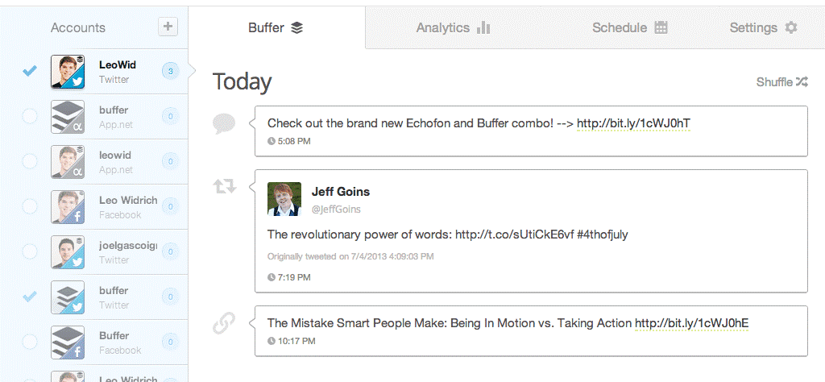Screen dimensions: 825x382
Task: Click the retweet icon beside Jeff Goins post
Action: (x=224, y=186)
